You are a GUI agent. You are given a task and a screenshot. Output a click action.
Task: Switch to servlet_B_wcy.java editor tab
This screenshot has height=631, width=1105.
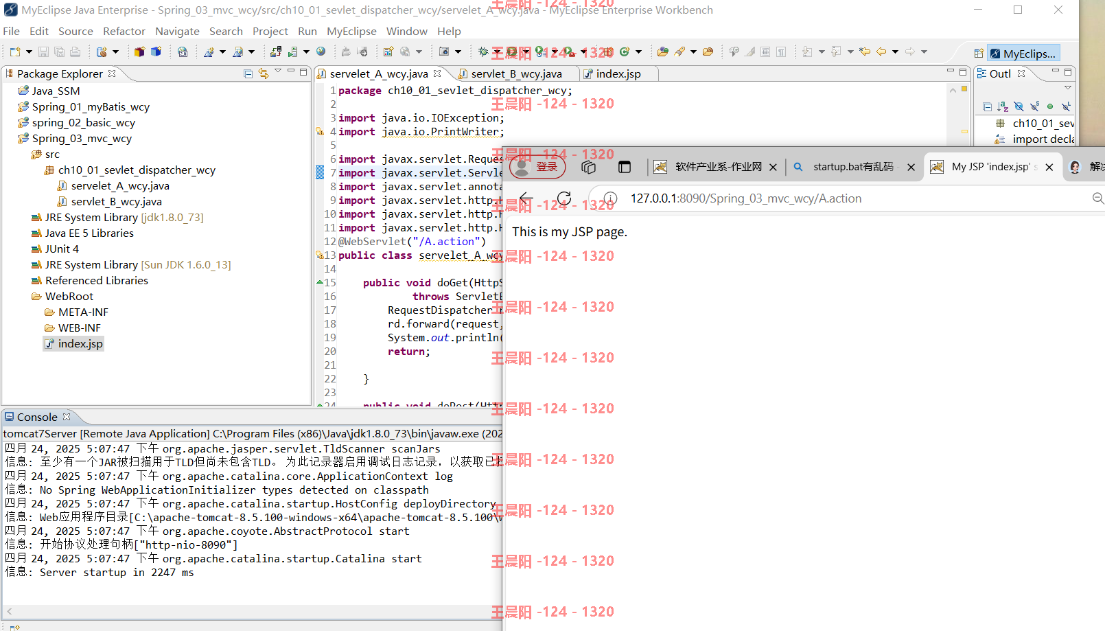(516, 73)
